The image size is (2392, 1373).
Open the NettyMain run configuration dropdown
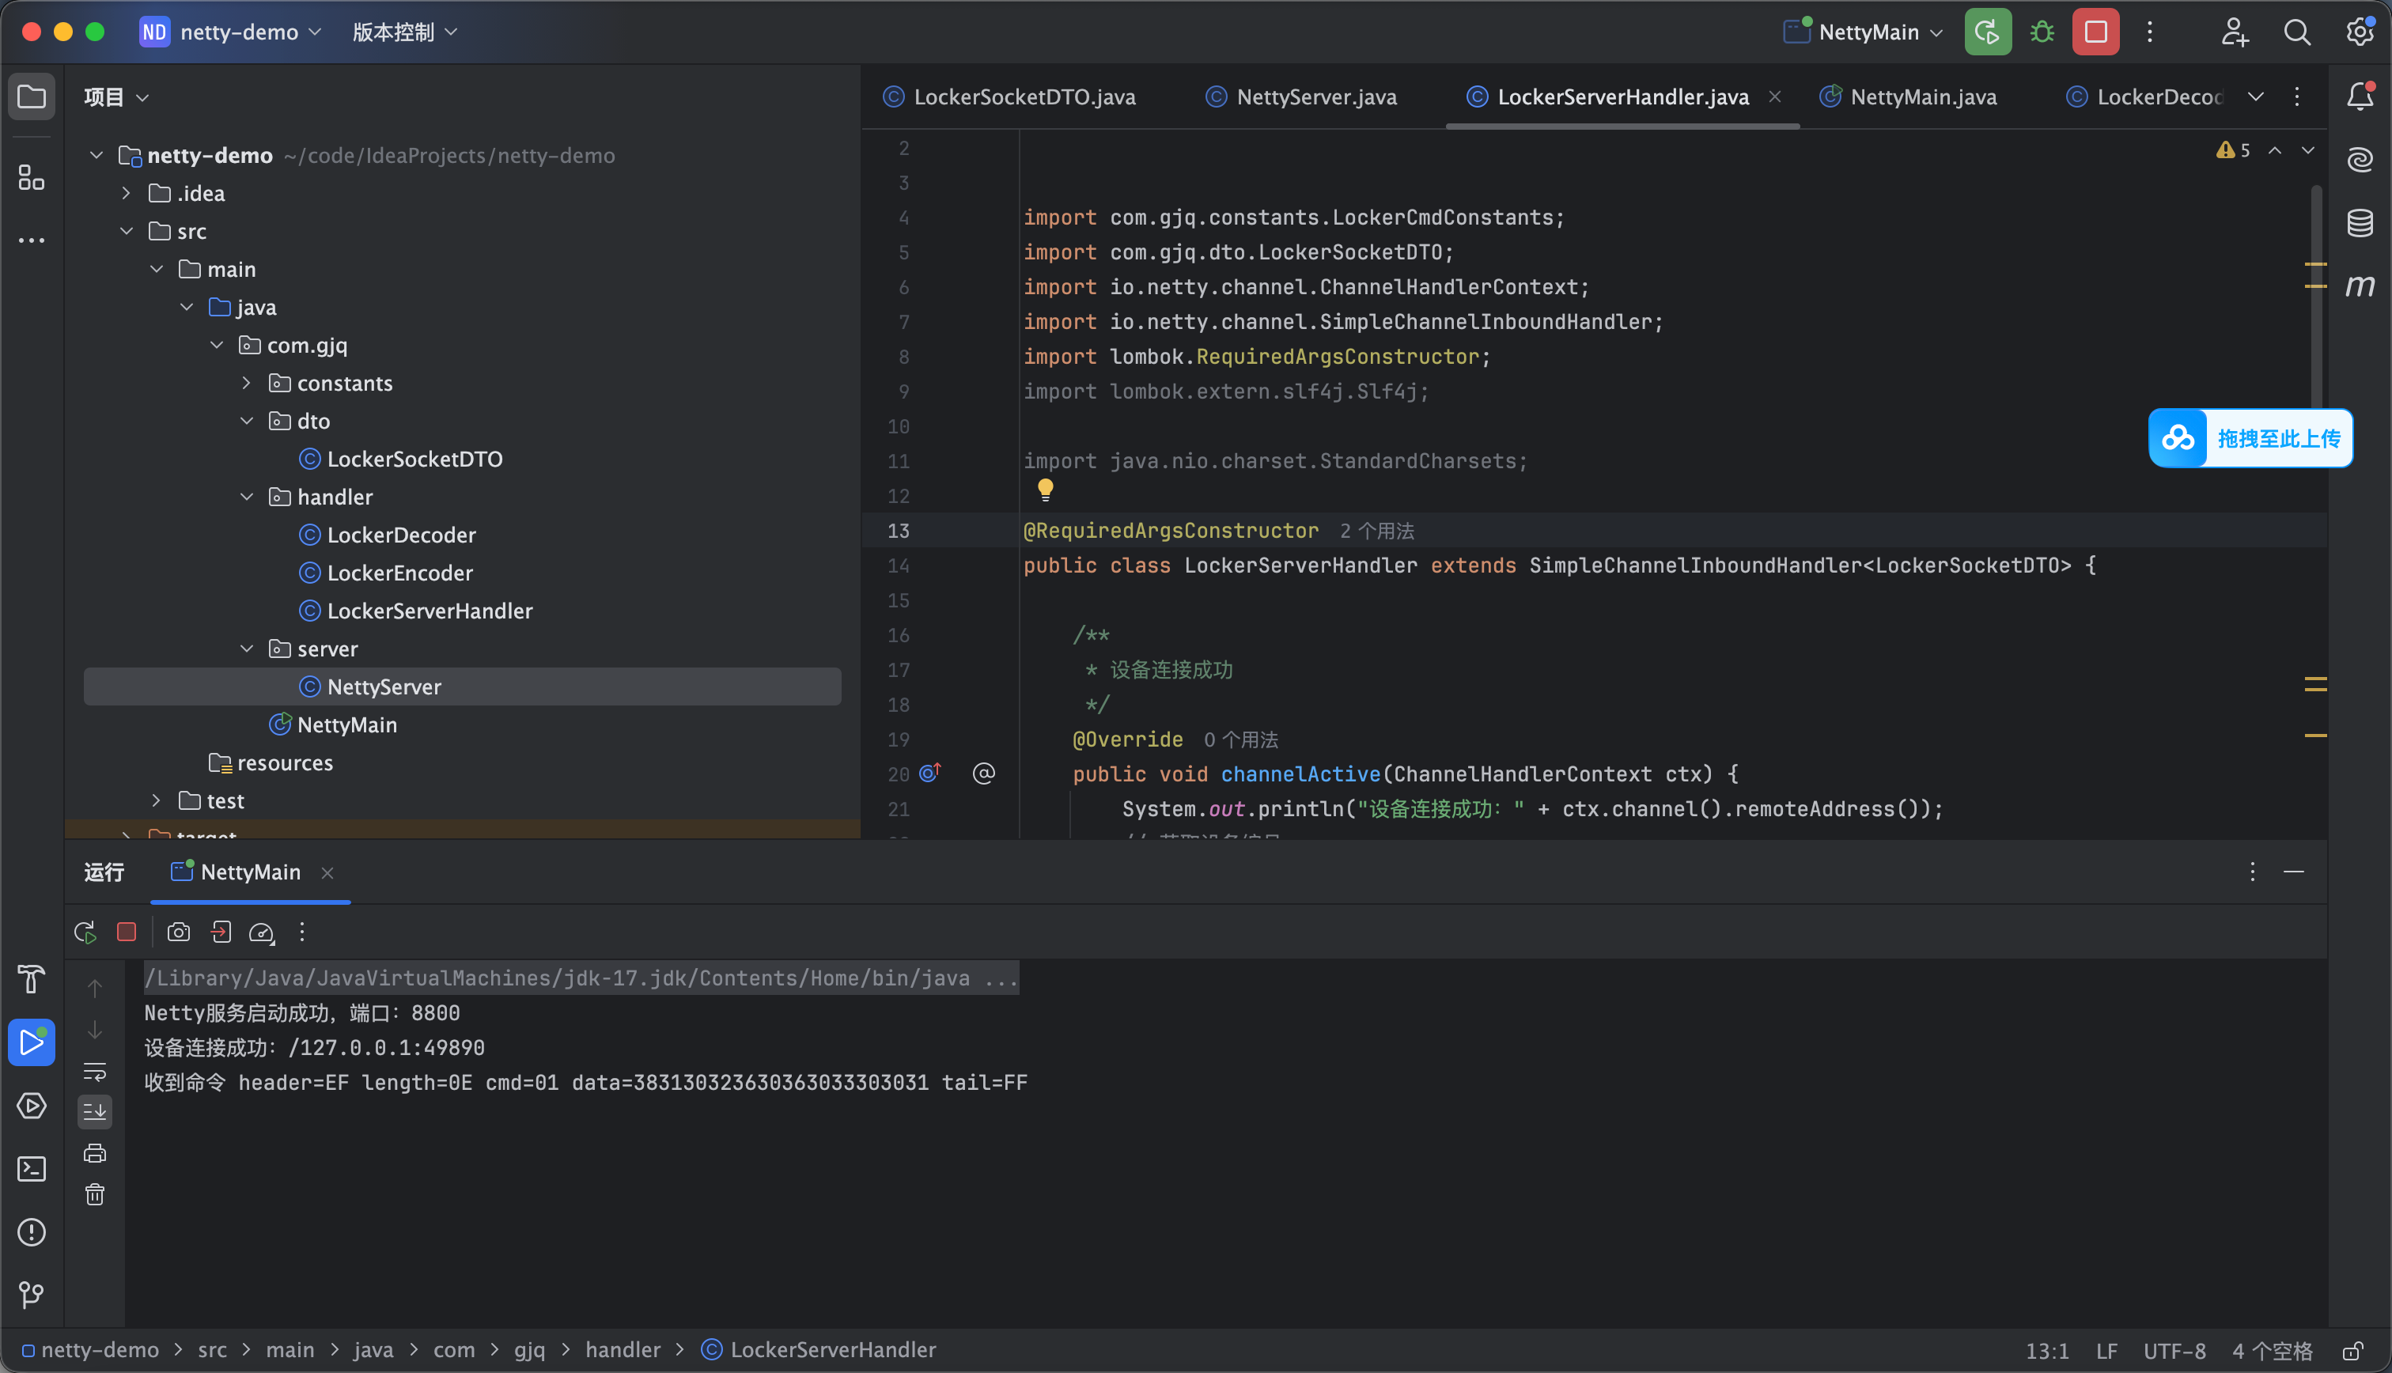(x=1864, y=32)
